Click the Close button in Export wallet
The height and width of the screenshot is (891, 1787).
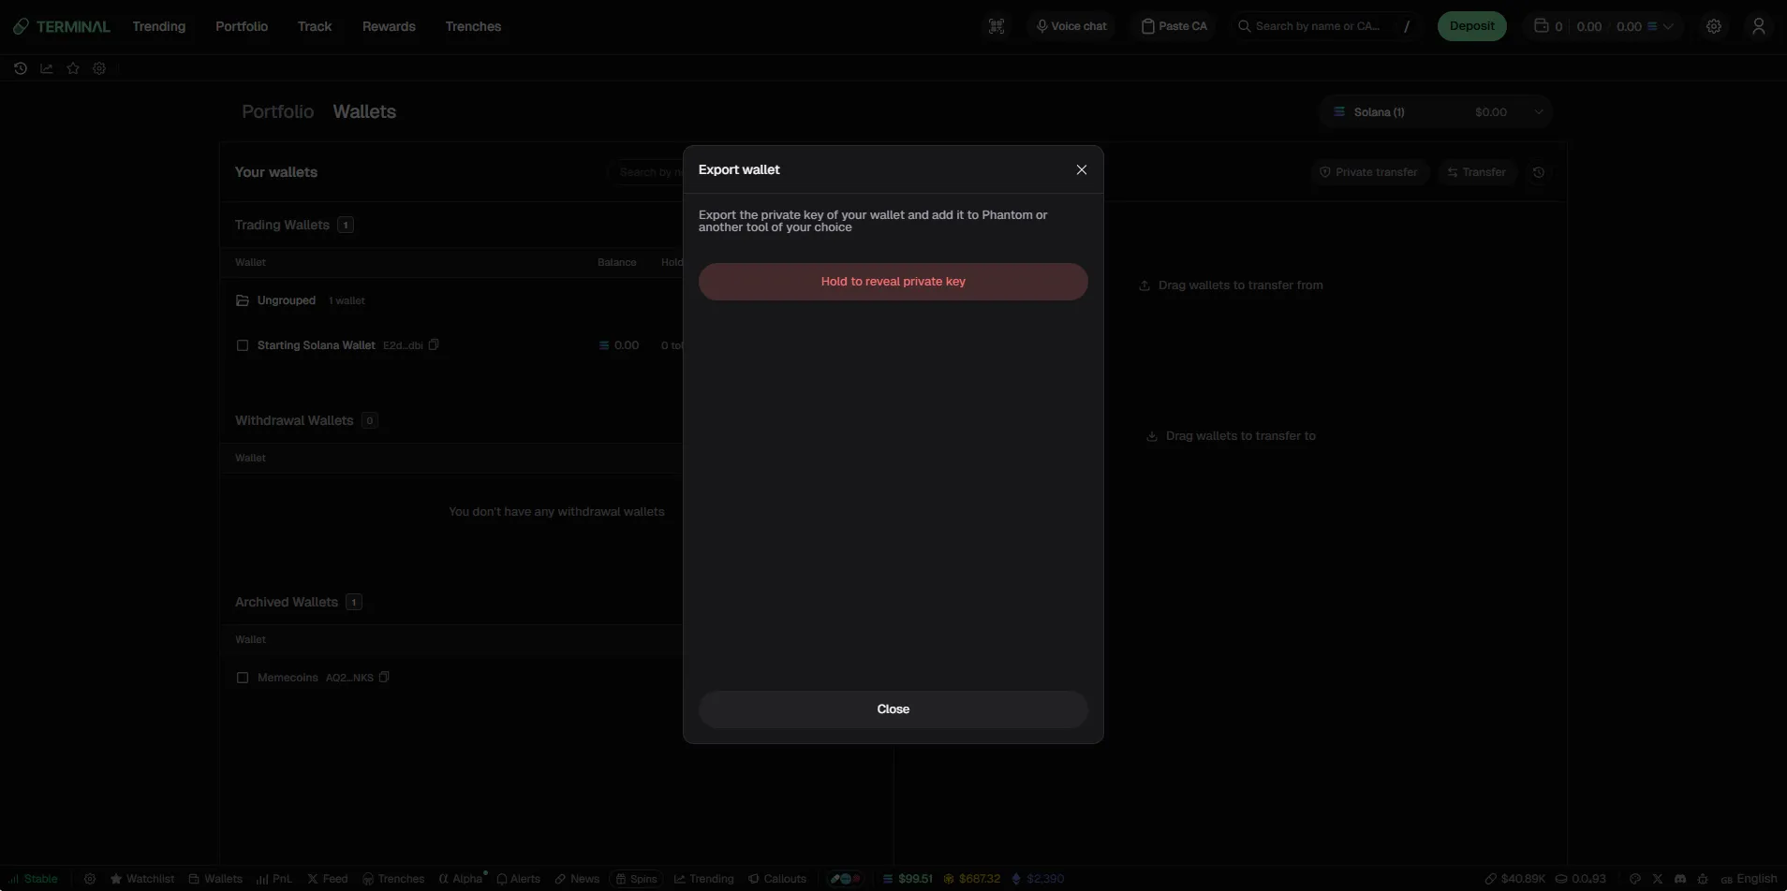(x=893, y=709)
